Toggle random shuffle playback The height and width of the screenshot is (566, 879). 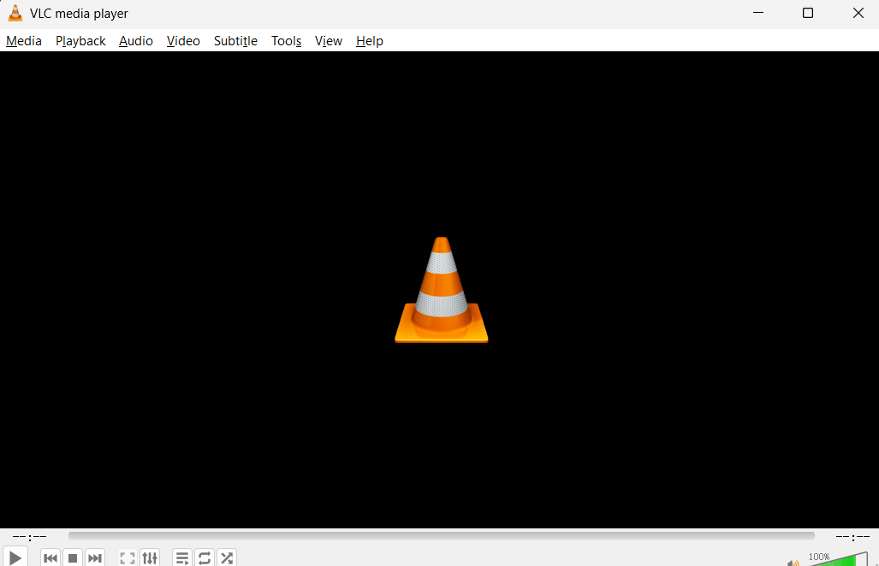[x=227, y=558]
